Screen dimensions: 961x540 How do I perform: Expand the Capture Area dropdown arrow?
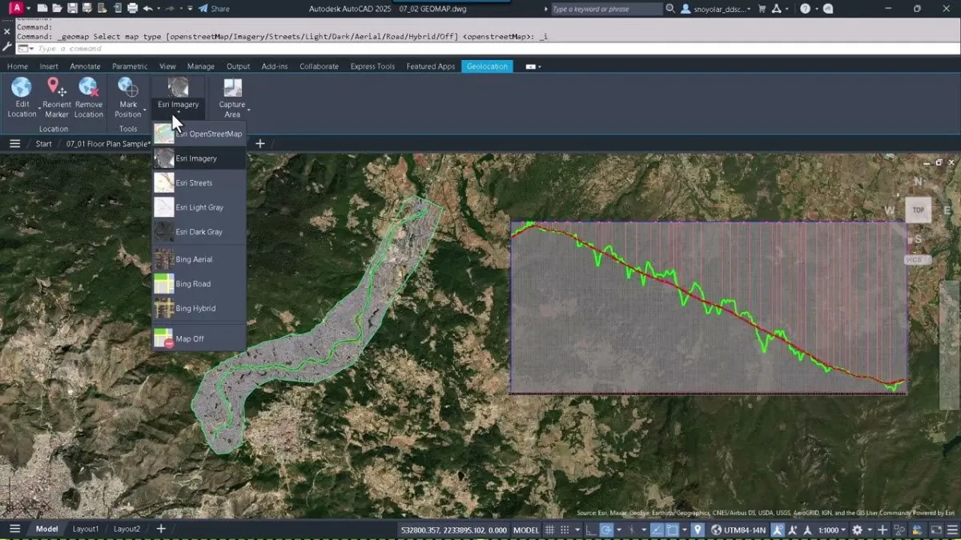[249, 109]
